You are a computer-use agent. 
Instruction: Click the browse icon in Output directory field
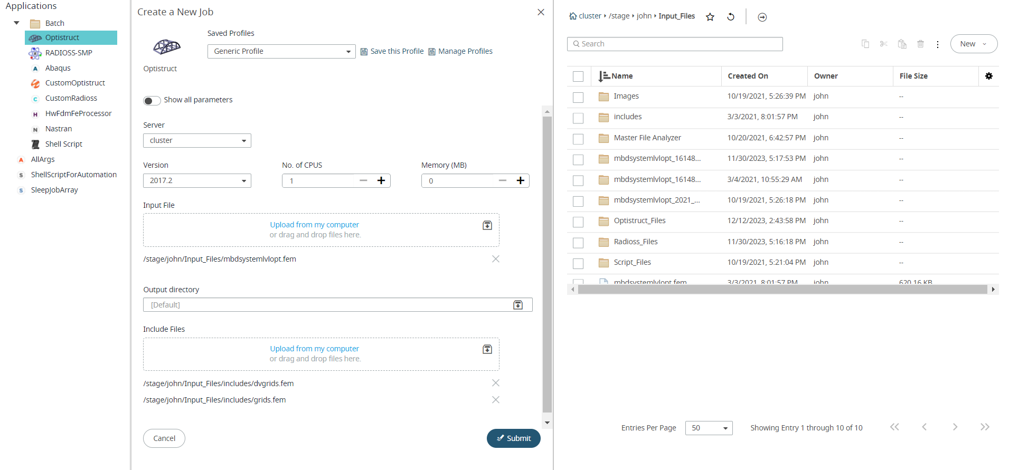518,305
